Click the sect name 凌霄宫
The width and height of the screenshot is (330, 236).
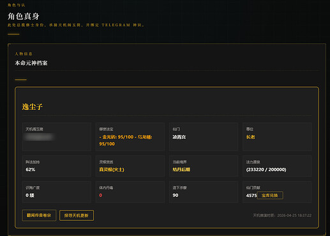pos(179,137)
